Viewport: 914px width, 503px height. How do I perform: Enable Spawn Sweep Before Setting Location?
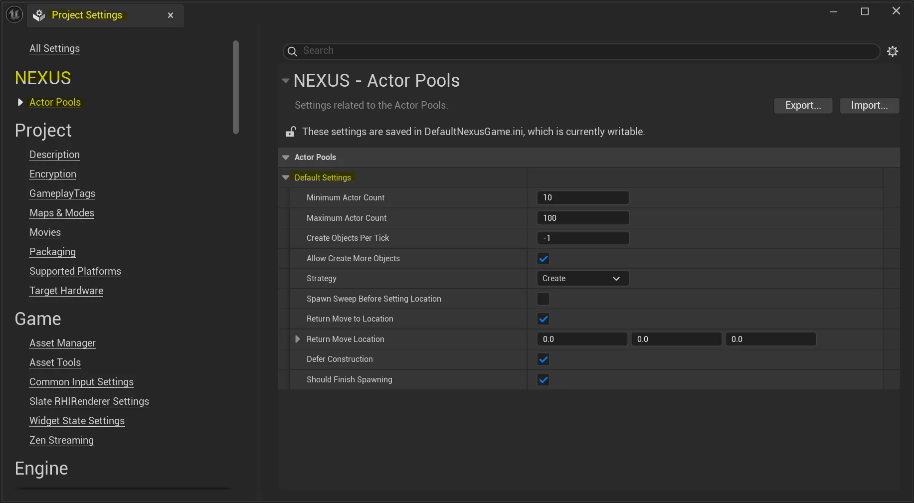point(543,299)
